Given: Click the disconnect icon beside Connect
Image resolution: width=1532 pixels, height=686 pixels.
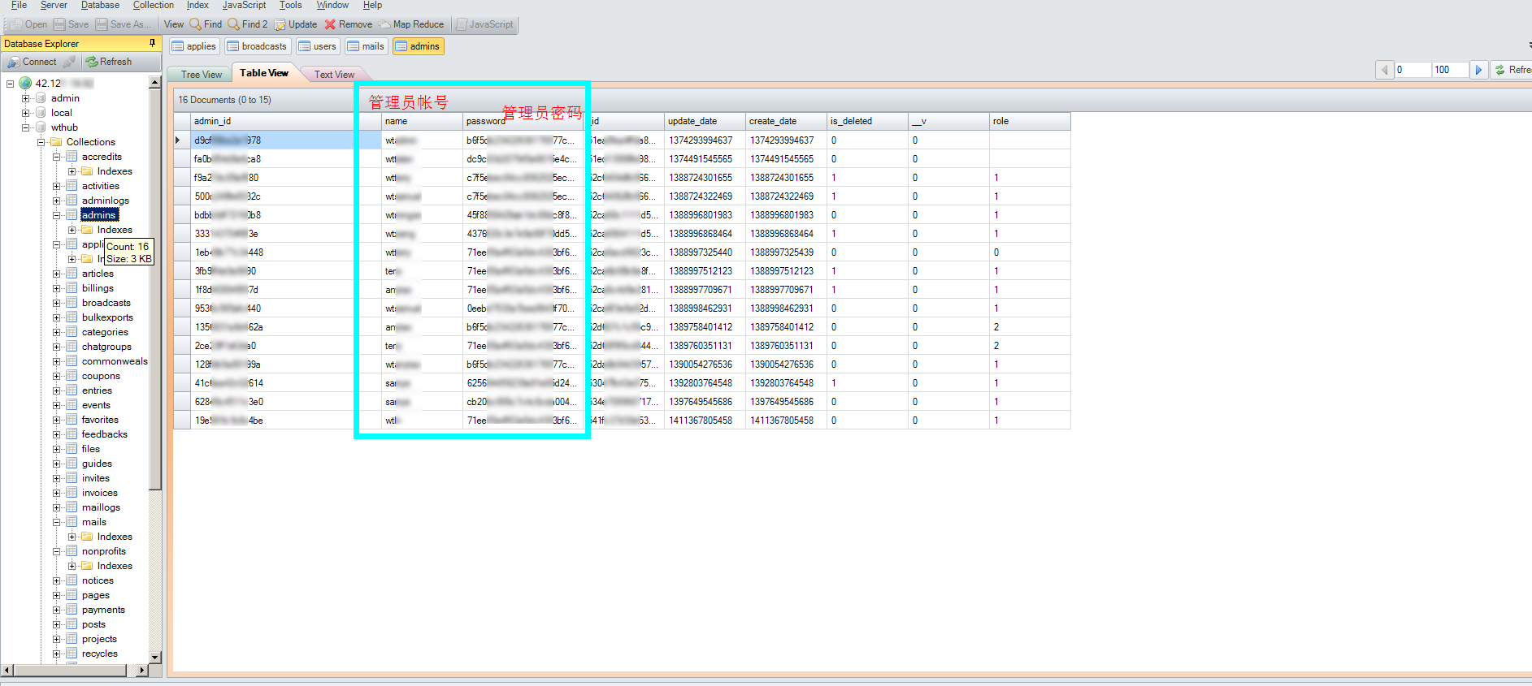Looking at the screenshot, I should click(x=69, y=62).
